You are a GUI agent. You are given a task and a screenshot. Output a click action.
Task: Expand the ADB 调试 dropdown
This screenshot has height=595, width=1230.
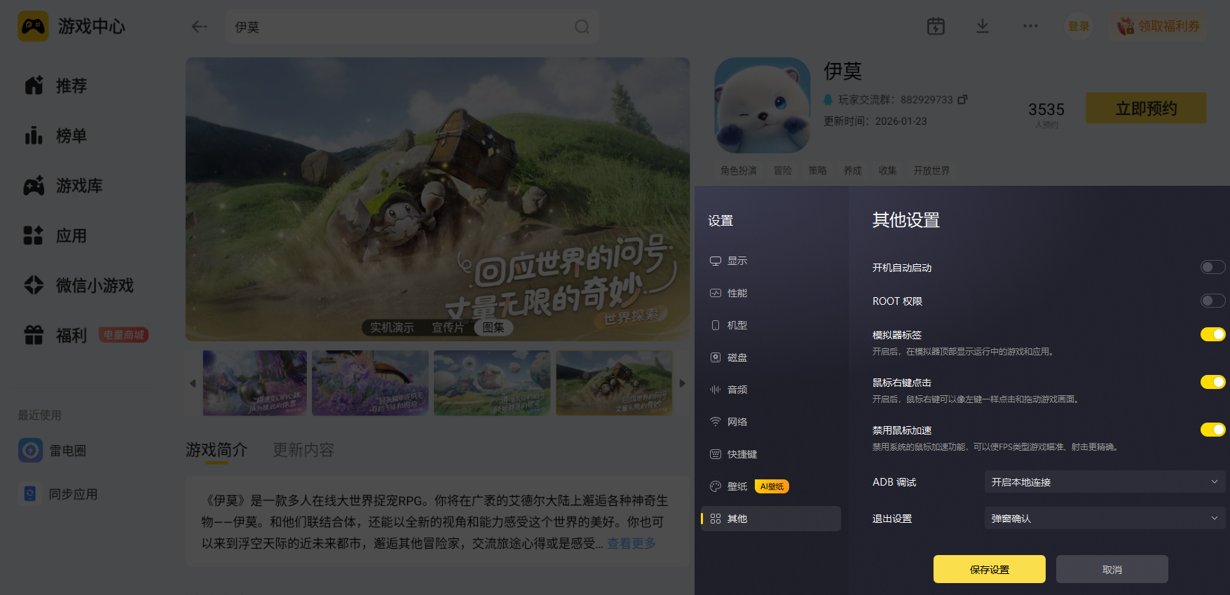[1105, 482]
